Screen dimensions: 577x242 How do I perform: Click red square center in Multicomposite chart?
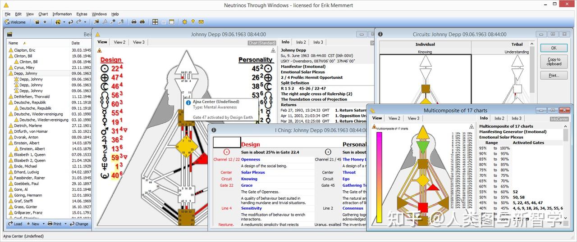423,208
